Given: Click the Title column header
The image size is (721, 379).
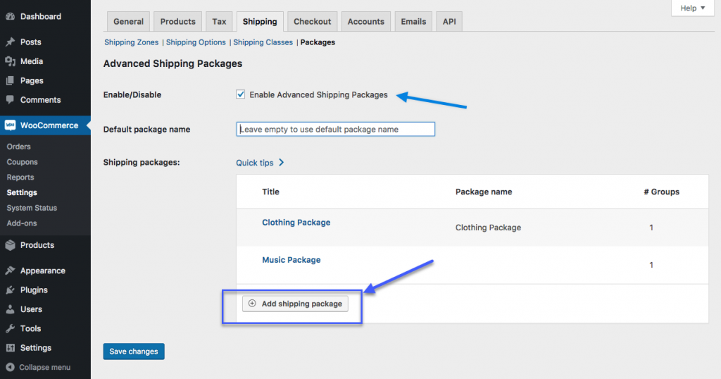Looking at the screenshot, I should click(x=271, y=192).
